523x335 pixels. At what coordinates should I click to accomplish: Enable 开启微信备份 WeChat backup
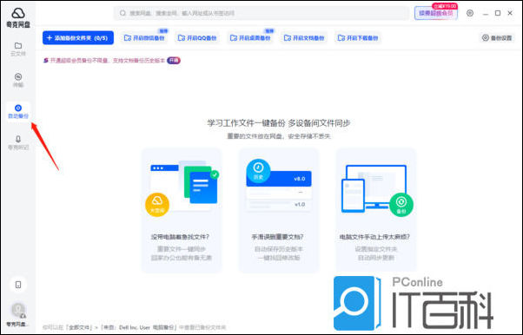(x=144, y=38)
